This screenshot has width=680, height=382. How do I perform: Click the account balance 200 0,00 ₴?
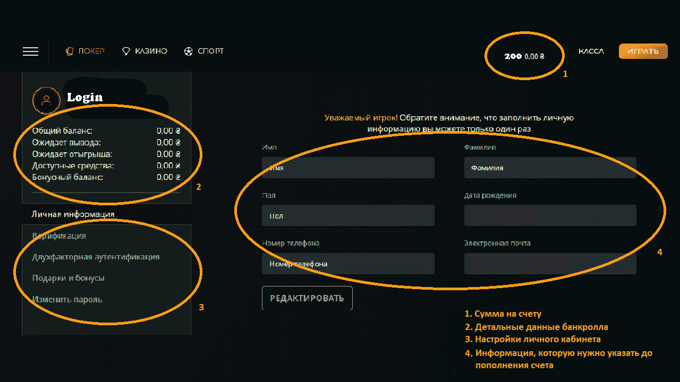tap(524, 56)
